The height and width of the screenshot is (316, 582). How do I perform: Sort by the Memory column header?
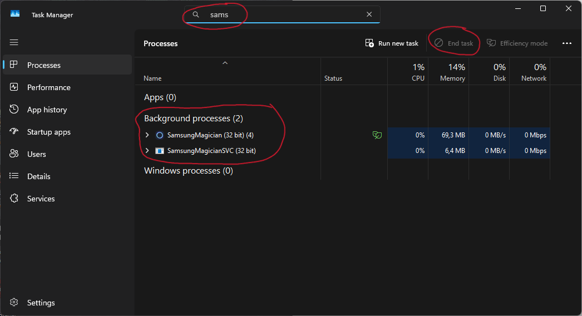tap(448, 72)
